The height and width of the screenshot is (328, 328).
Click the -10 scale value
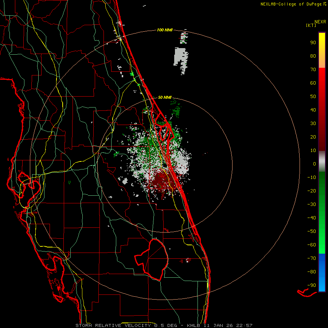(312, 177)
